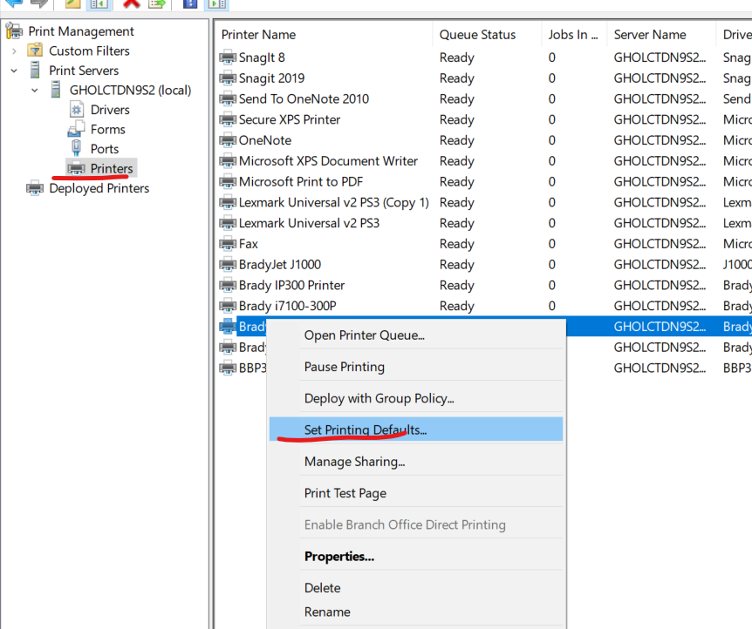Expand the Custom Filters tree node

tap(14, 51)
